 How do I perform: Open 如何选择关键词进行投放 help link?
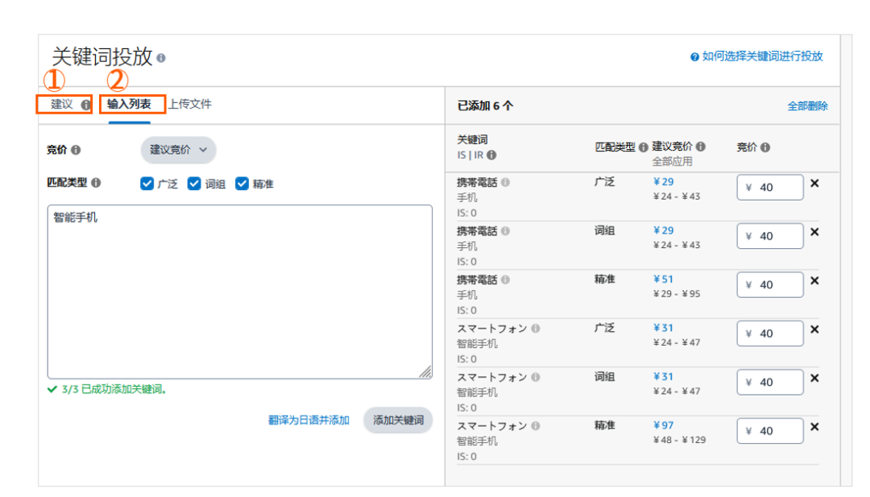pos(762,56)
